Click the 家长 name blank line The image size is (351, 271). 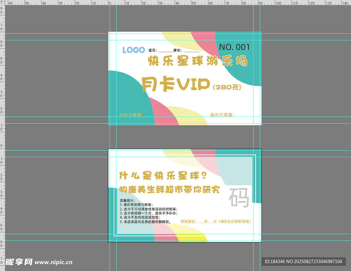pyautogui.click(x=191, y=50)
